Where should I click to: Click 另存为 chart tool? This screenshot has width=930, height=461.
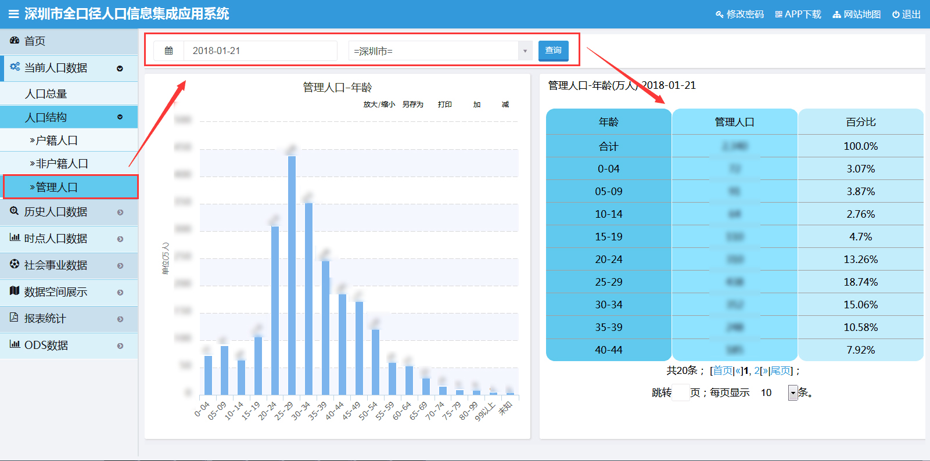click(x=412, y=105)
